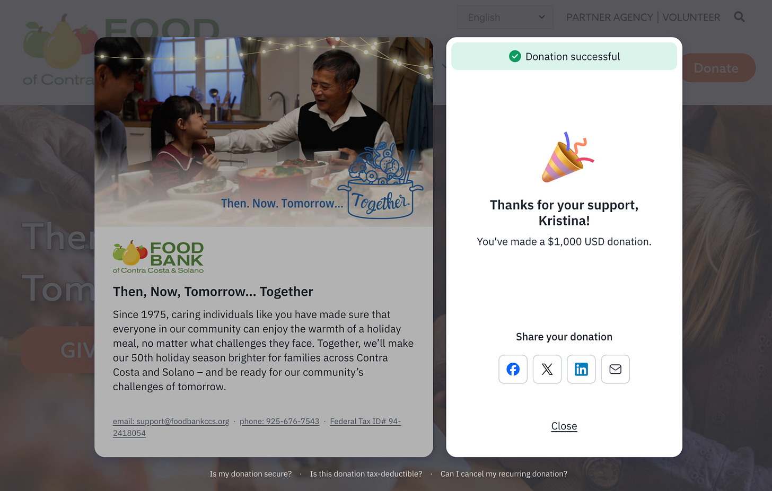The image size is (772, 491).
Task: Click the Food Bank logo in campaign card
Action: coord(158,257)
